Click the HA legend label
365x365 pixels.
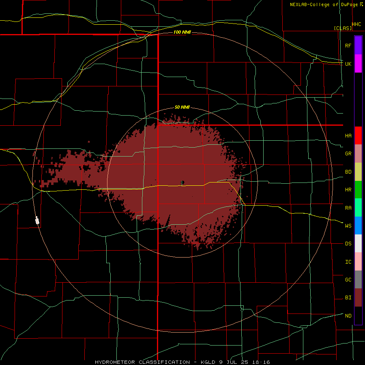pyautogui.click(x=348, y=135)
